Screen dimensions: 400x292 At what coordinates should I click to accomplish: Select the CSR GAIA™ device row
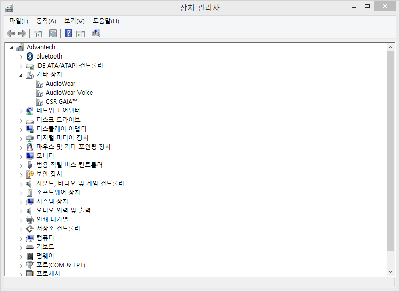click(61, 102)
